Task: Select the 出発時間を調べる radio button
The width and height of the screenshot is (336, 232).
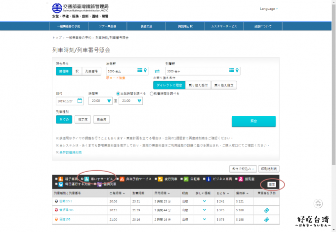Action: [118, 93]
